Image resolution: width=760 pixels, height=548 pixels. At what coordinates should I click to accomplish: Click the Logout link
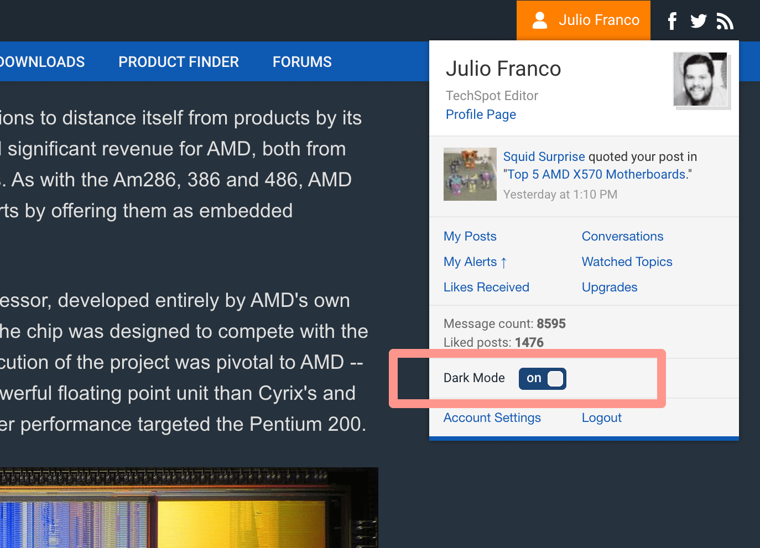pyautogui.click(x=601, y=417)
